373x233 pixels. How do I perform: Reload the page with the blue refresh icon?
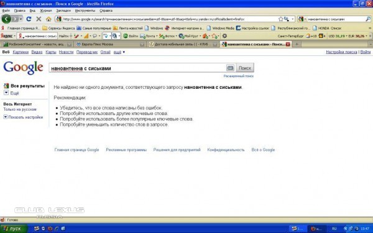pyautogui.click(x=29, y=19)
